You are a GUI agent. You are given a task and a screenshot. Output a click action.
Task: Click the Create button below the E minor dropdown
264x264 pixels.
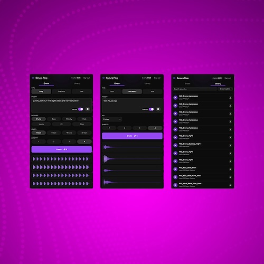click(x=132, y=136)
